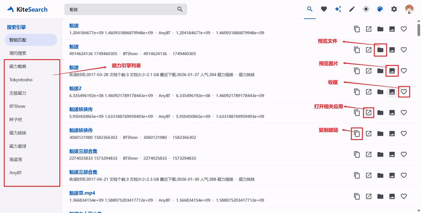The width and height of the screenshot is (421, 213).
Task: Open 魁拔妖侠传 AnyBT result in external app
Action: 368,112
